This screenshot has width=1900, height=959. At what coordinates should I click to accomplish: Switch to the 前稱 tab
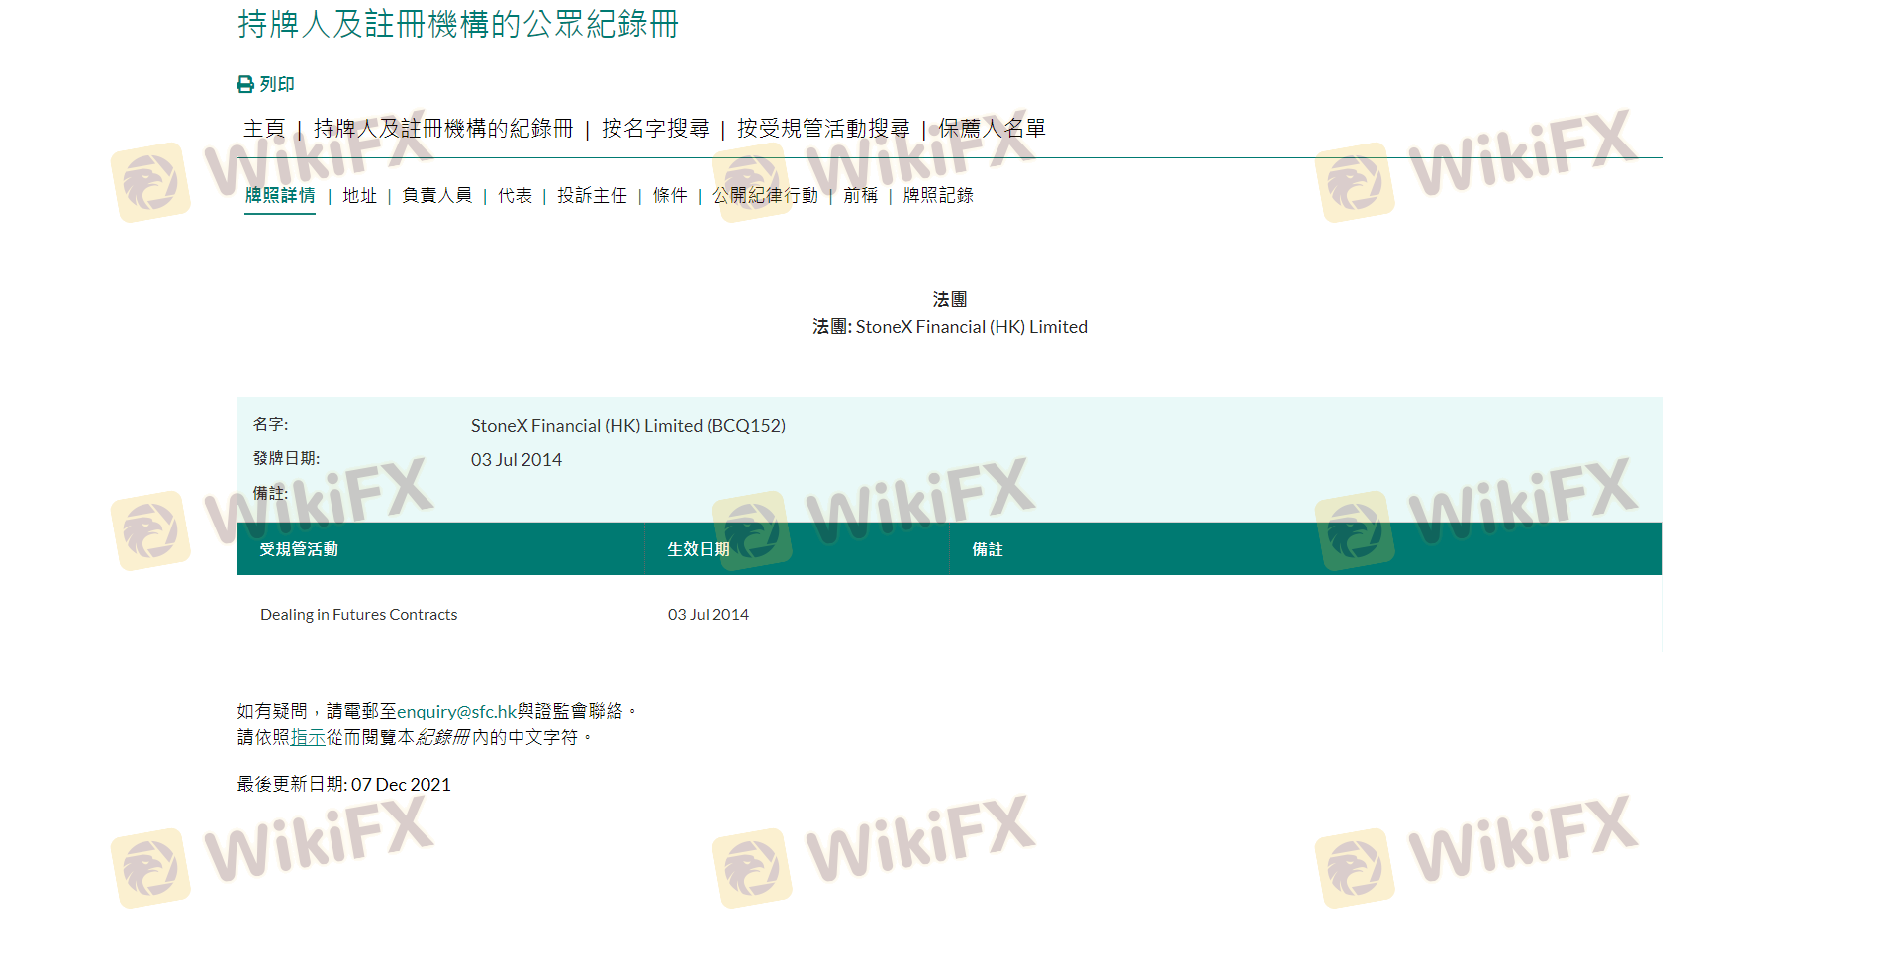pyautogui.click(x=860, y=196)
